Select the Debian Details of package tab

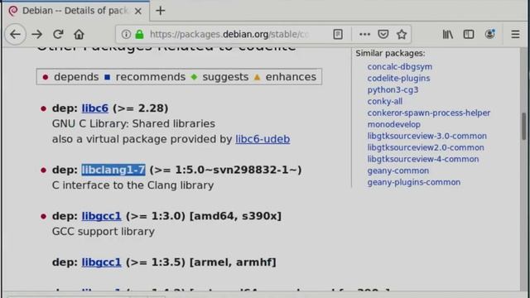point(75,11)
